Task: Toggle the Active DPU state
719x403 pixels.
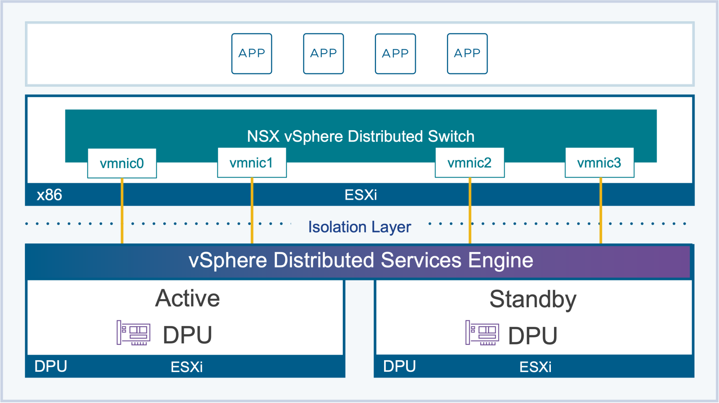Action: pos(188,298)
